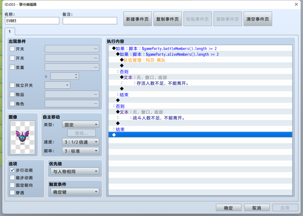Select the highlighted empty command line

pyautogui.click(x=200, y=135)
